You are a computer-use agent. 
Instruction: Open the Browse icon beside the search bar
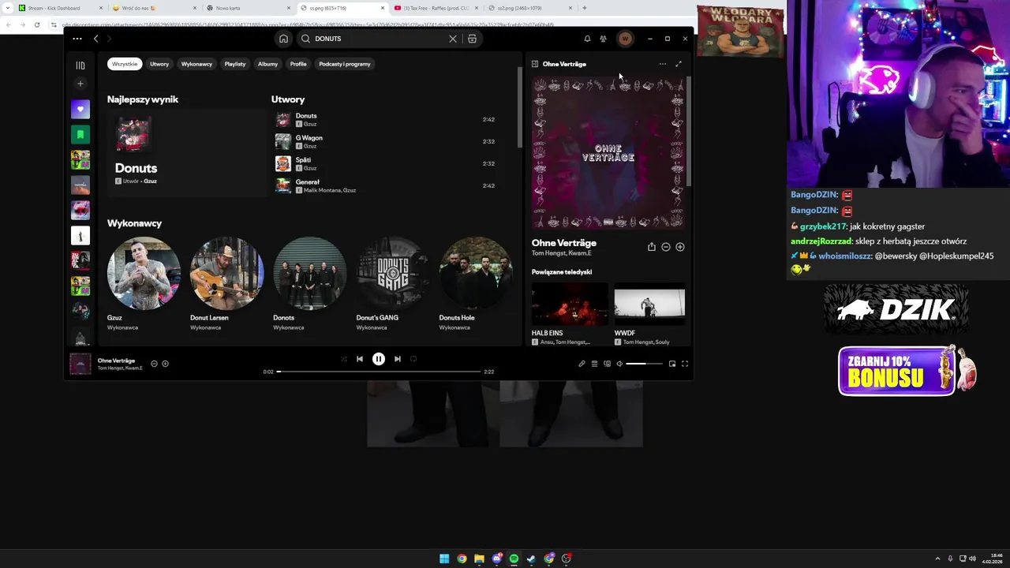[x=472, y=39]
